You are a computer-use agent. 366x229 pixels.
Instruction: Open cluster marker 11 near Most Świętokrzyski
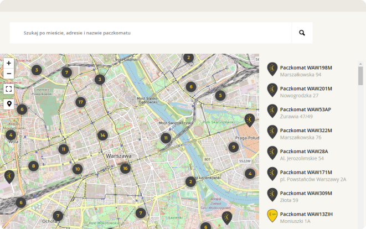(x=166, y=138)
